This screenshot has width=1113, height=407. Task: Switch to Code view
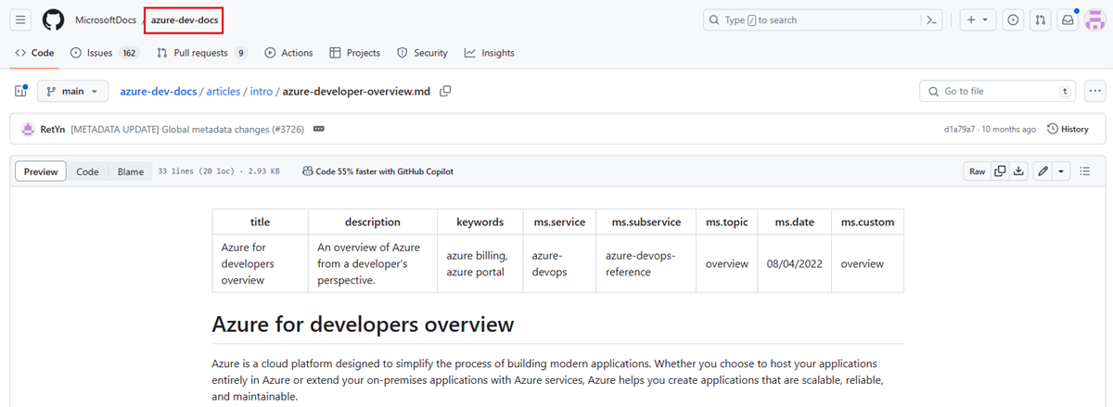click(87, 172)
